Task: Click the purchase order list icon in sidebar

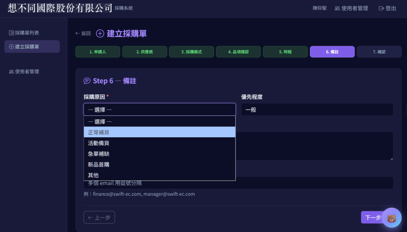Action: (12, 33)
